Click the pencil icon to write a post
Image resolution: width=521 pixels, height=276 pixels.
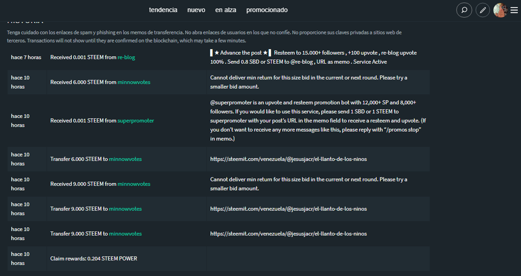(482, 10)
